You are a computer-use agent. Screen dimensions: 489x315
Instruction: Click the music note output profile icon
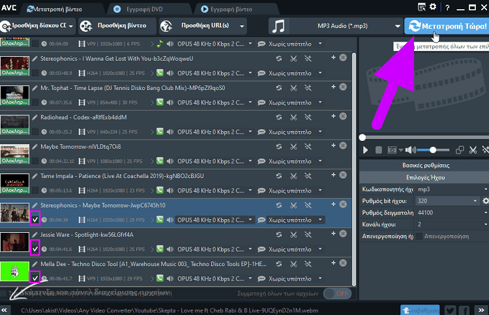(x=278, y=26)
